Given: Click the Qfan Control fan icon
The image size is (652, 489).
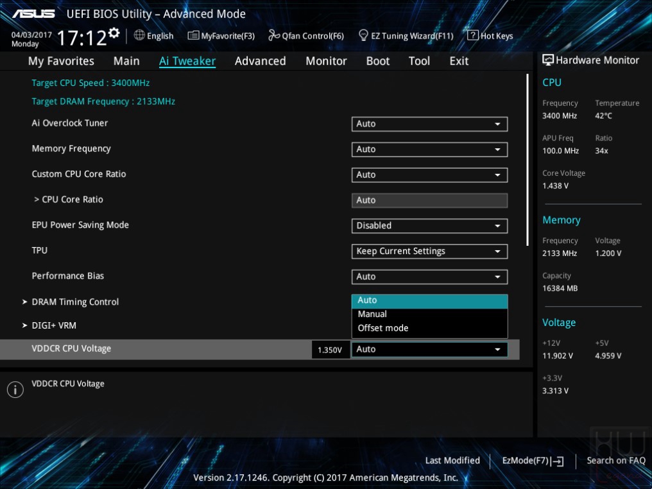Looking at the screenshot, I should click(274, 35).
